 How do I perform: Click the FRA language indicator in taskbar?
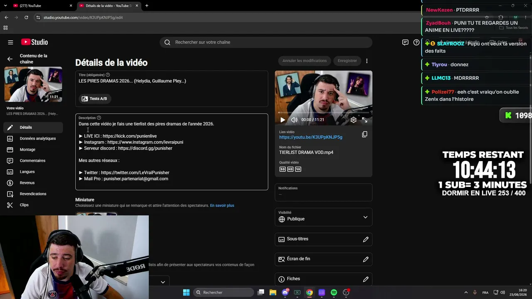point(485,293)
